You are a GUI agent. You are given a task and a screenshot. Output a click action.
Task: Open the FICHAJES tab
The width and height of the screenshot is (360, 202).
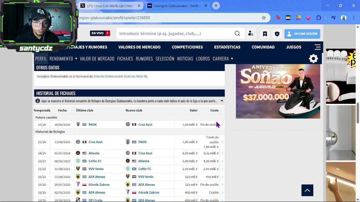(125, 59)
